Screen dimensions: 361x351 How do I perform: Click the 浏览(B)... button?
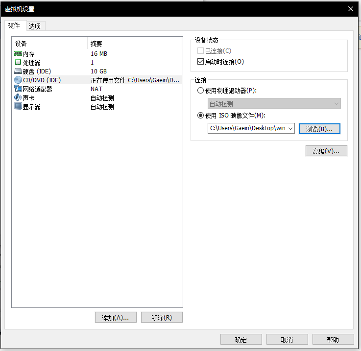319,129
